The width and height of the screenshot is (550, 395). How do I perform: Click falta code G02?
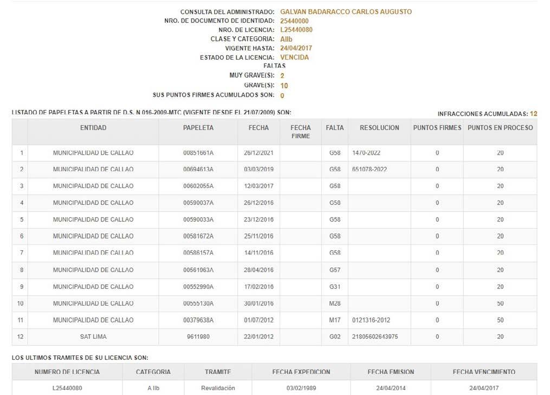point(335,336)
